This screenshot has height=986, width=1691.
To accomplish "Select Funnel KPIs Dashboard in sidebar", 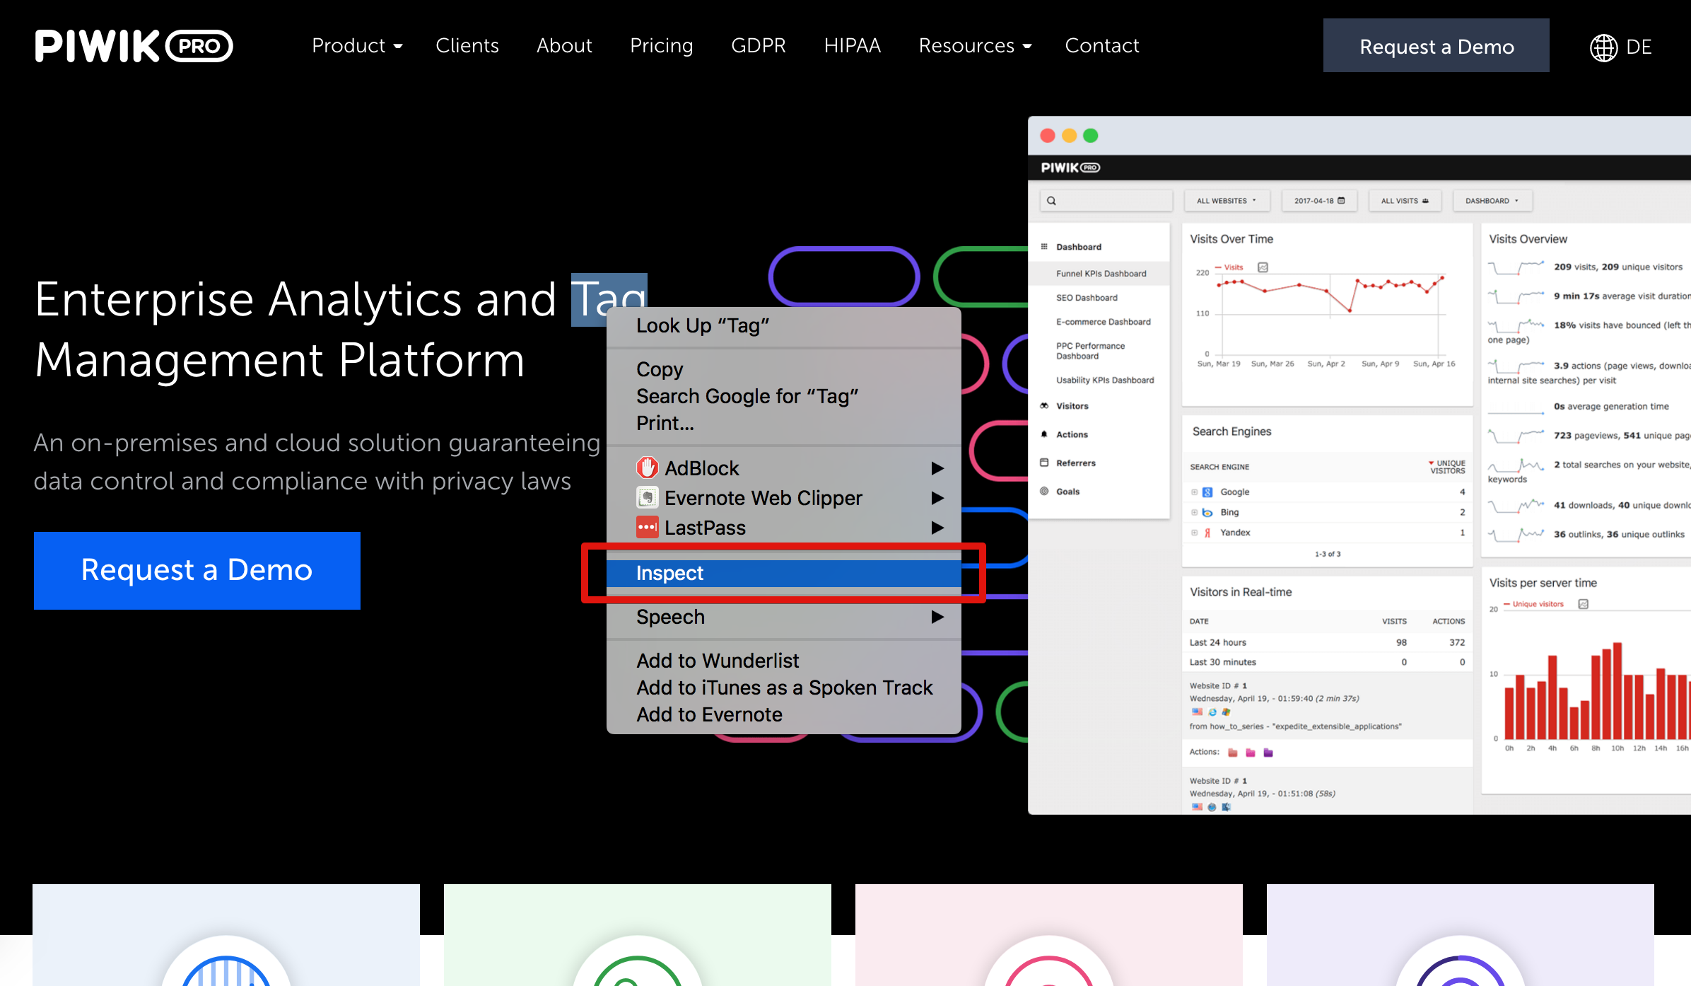I will (1101, 274).
